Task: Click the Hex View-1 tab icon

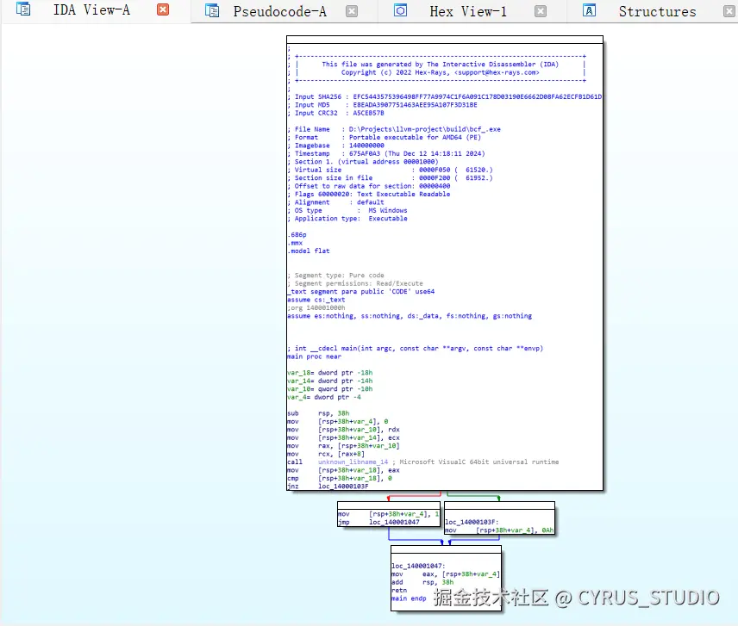Action: 400,10
